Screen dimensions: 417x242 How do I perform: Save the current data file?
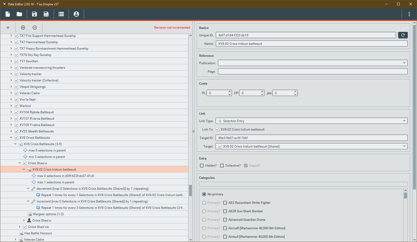pos(34,14)
